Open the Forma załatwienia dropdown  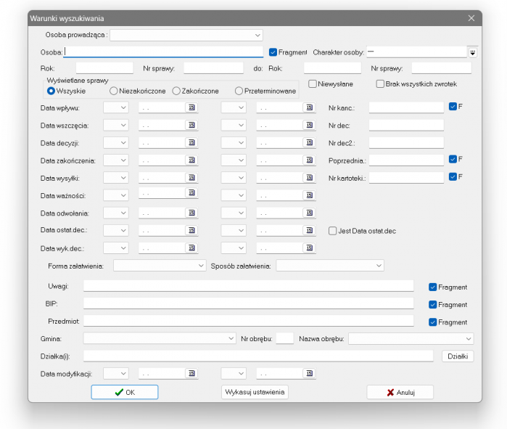click(x=201, y=266)
